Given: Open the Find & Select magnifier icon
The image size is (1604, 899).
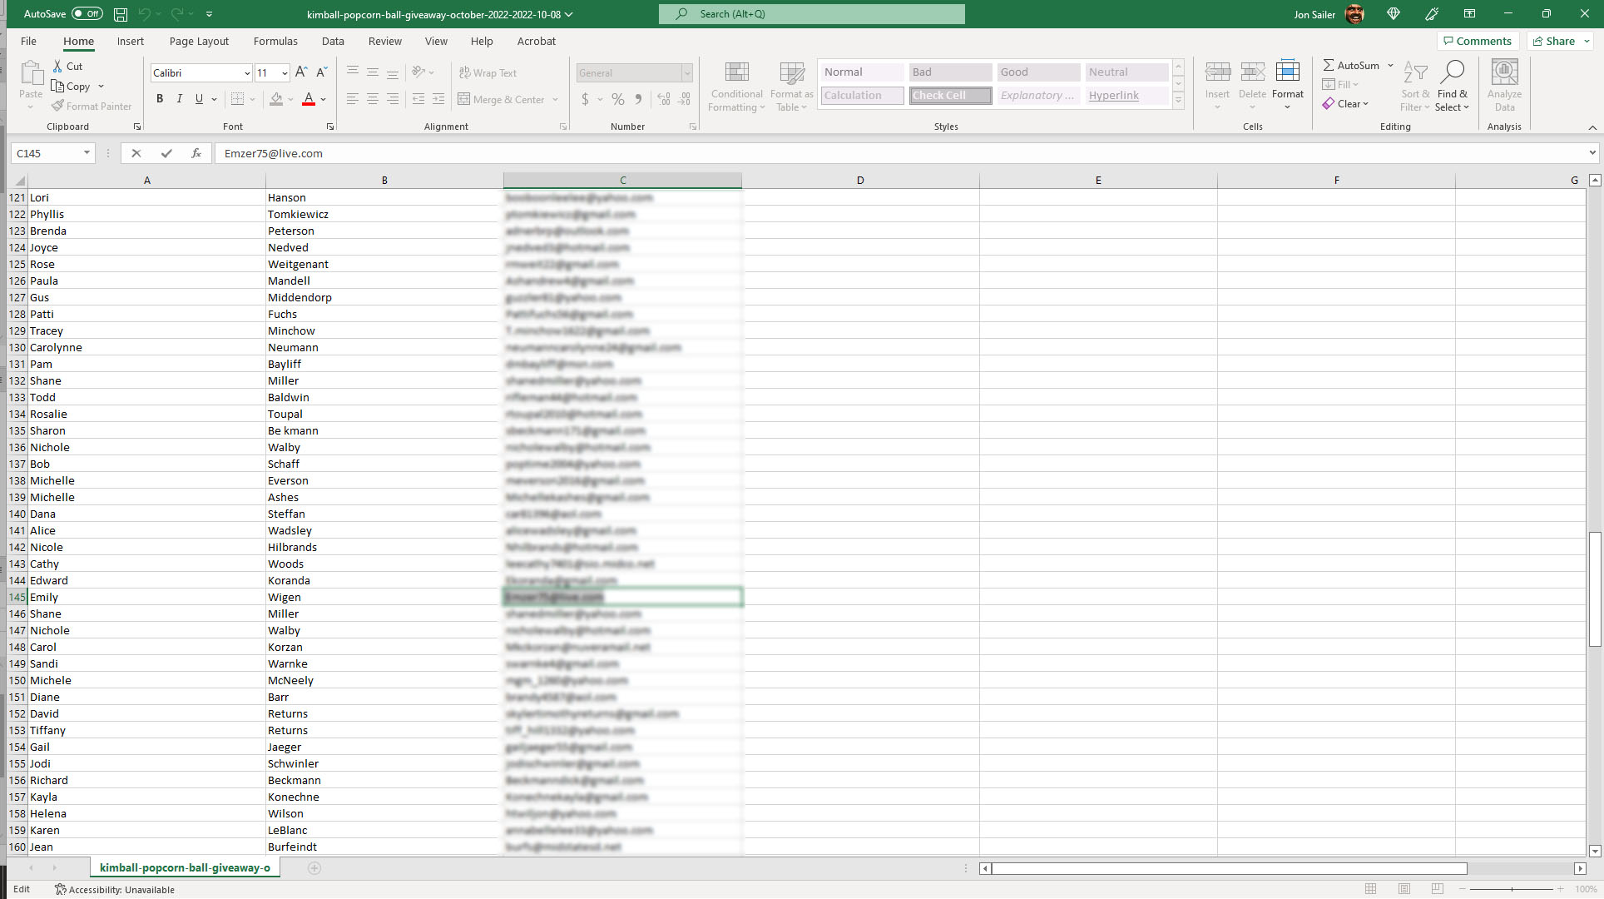Looking at the screenshot, I should [1453, 72].
